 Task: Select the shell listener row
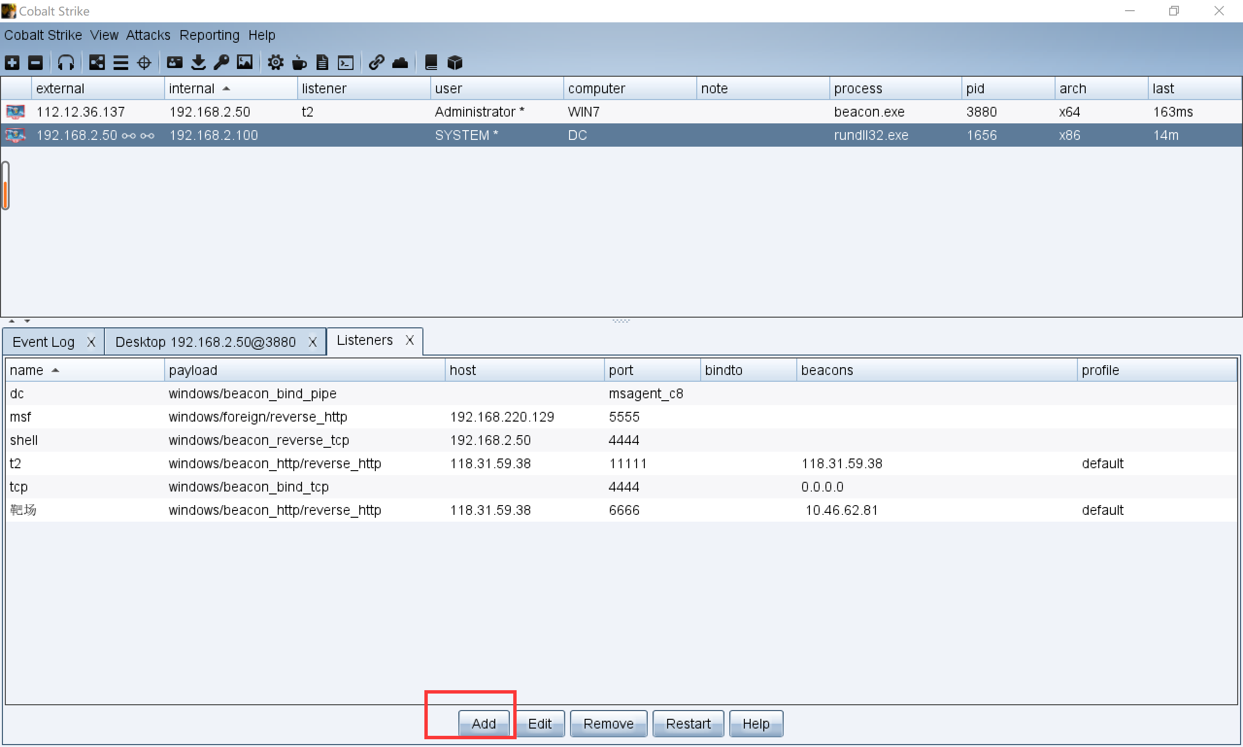point(621,440)
